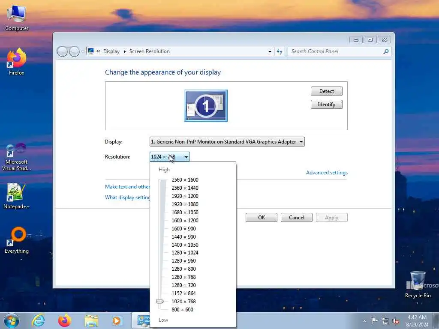Click in the Search Control Panel field

(336, 51)
